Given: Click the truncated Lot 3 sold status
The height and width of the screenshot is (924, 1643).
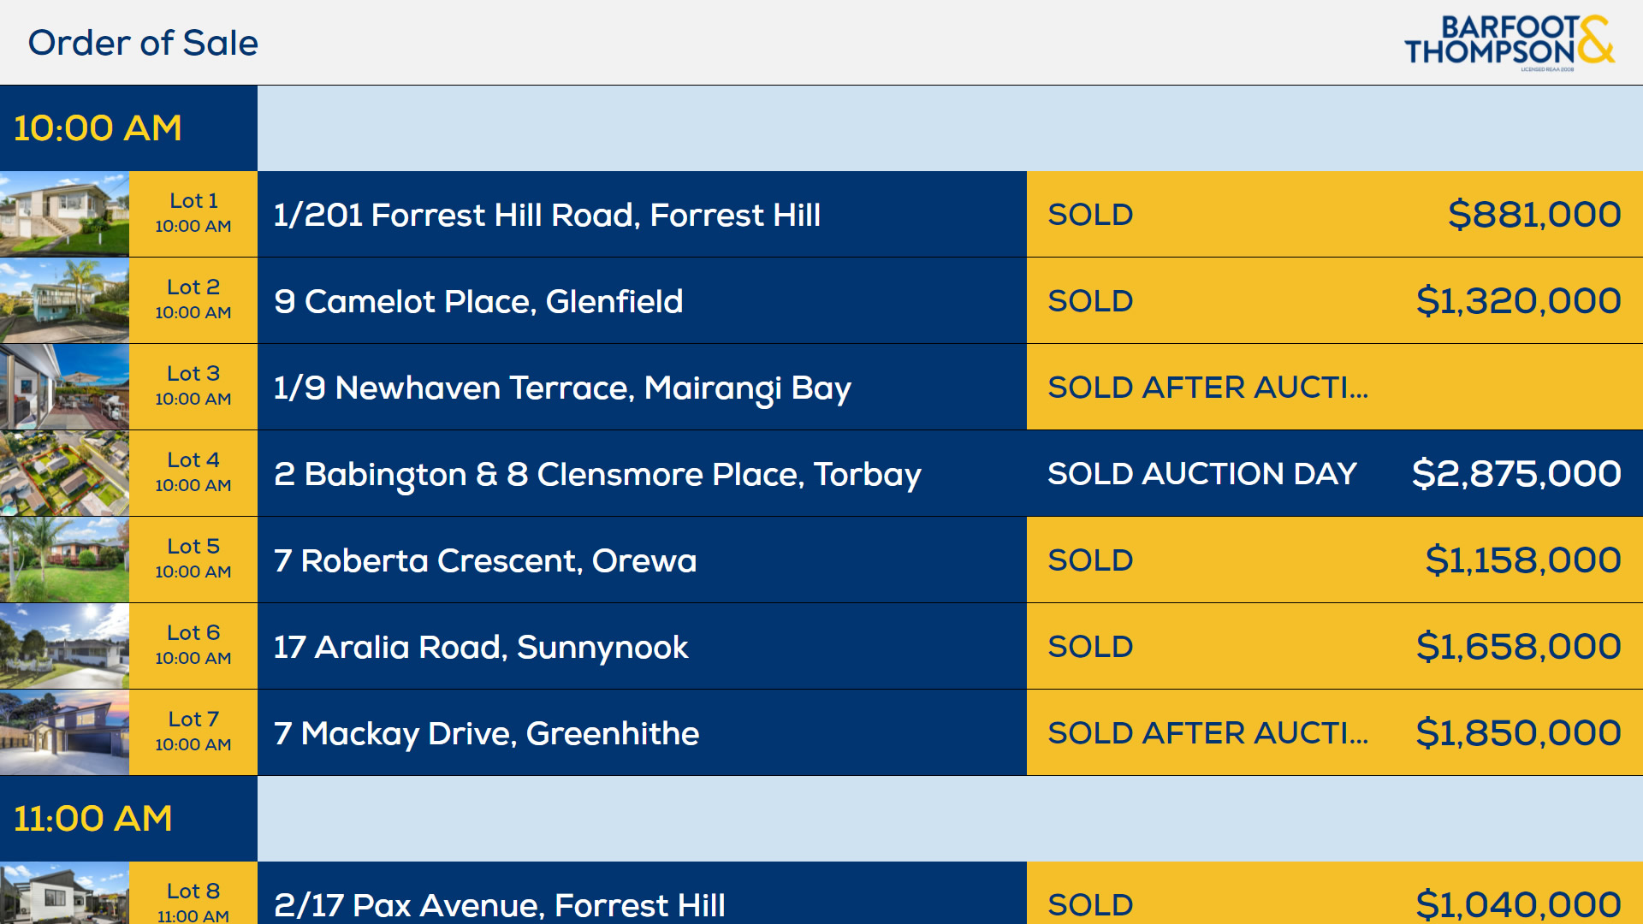Looking at the screenshot, I should (1207, 388).
